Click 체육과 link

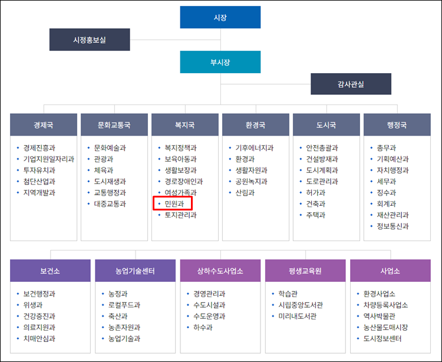click(x=104, y=170)
